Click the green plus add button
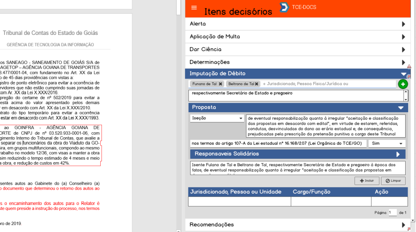416x232 pixels. point(403,84)
